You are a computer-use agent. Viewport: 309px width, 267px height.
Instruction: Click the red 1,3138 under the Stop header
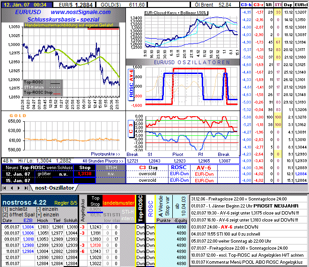coord(85,174)
